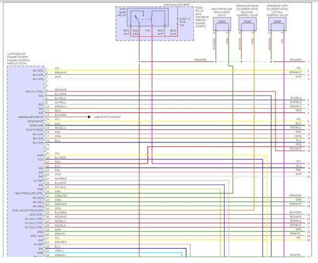Click the 'R OIL VALVE PRESSURE' pin label

click(28, 210)
